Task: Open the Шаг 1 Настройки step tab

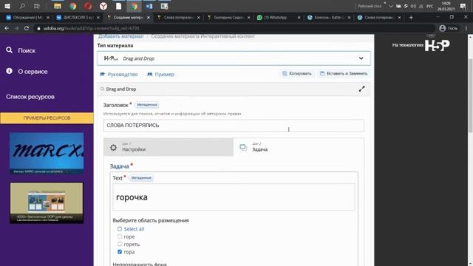Action: [169, 147]
